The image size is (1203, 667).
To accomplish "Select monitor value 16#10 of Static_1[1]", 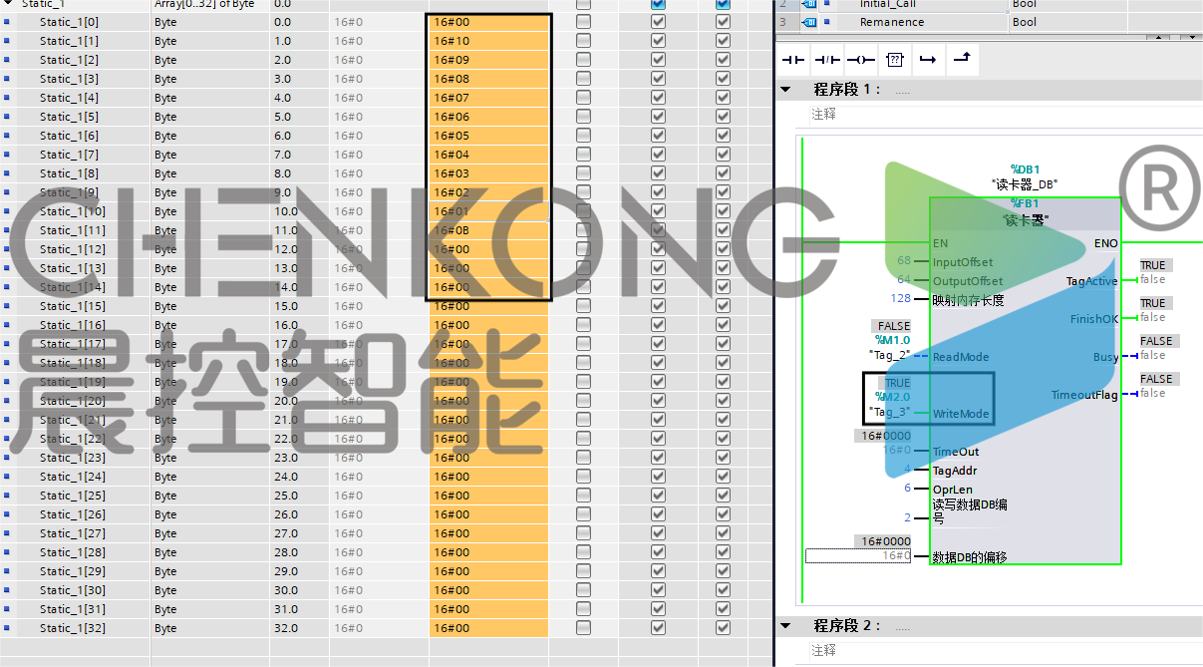I will (x=488, y=41).
